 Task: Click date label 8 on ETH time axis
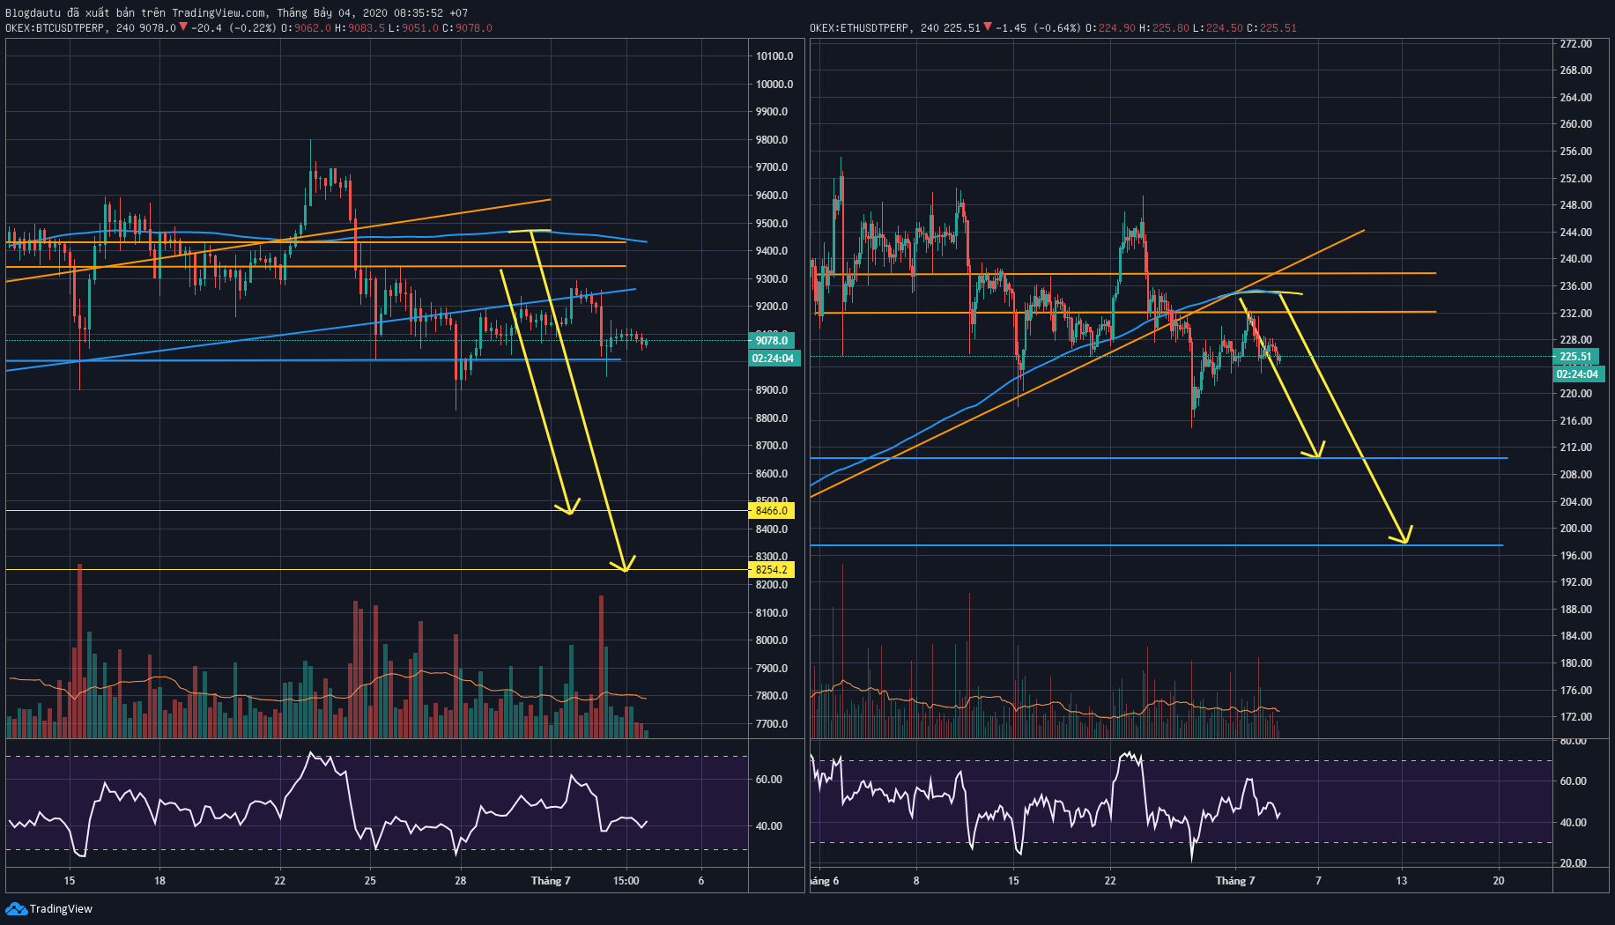(916, 881)
